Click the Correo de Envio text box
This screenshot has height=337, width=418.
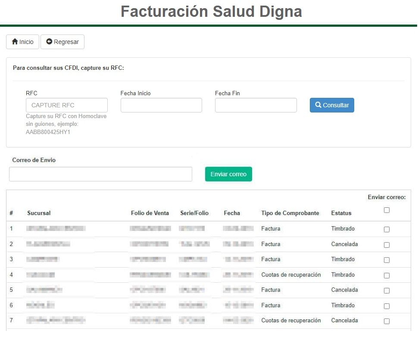[x=100, y=174]
